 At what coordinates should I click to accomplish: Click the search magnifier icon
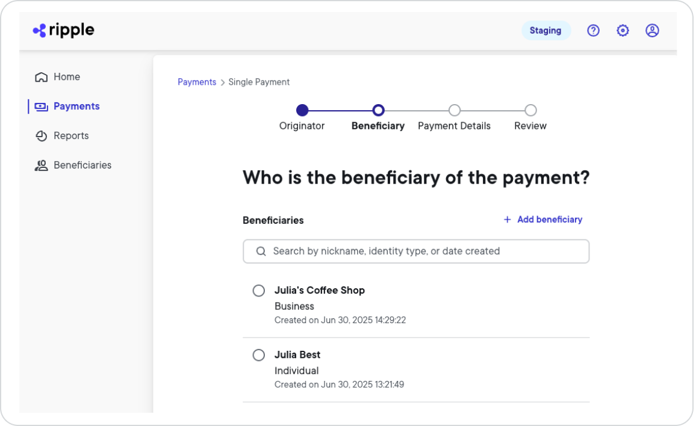(x=261, y=252)
